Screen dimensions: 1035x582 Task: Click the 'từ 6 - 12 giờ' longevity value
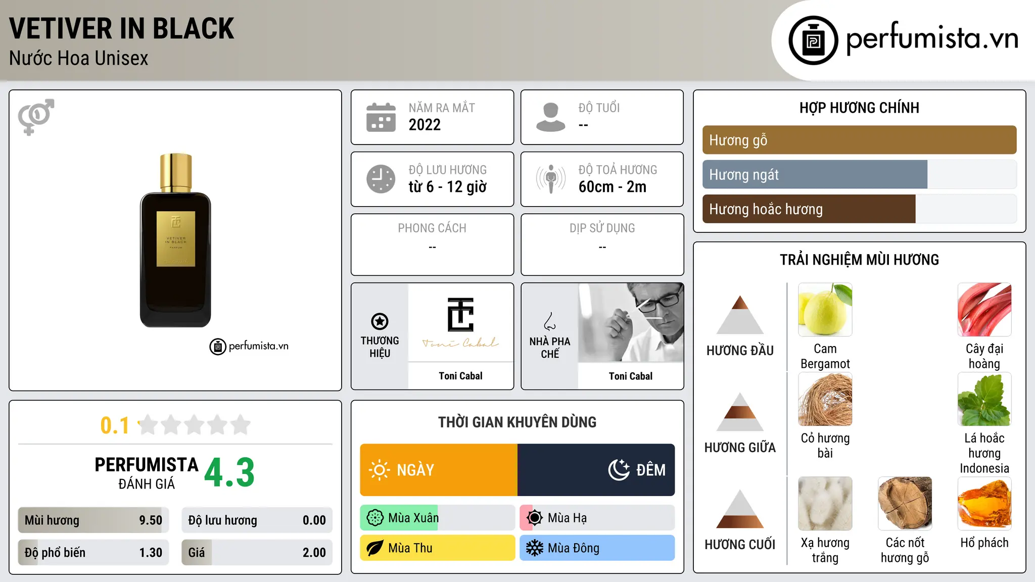[448, 187]
